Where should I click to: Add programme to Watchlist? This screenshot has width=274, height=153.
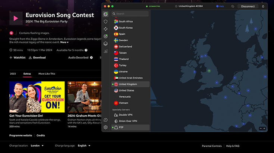tap(17, 57)
